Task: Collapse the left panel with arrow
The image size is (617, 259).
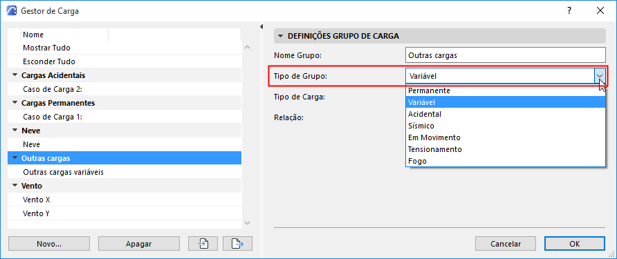Action: 261,27
